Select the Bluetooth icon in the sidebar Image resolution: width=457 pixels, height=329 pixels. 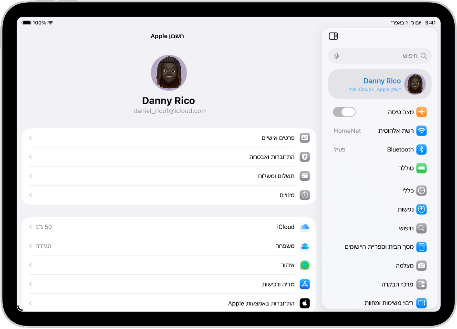422,149
